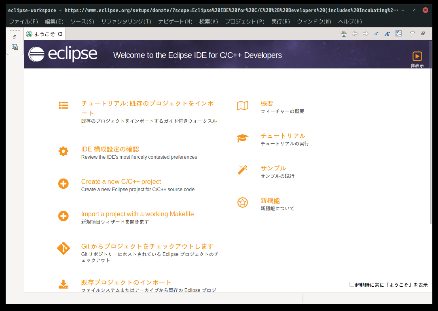Click text 'サンプルの試行'
Image resolution: width=438 pixels, height=311 pixels.
(277, 176)
